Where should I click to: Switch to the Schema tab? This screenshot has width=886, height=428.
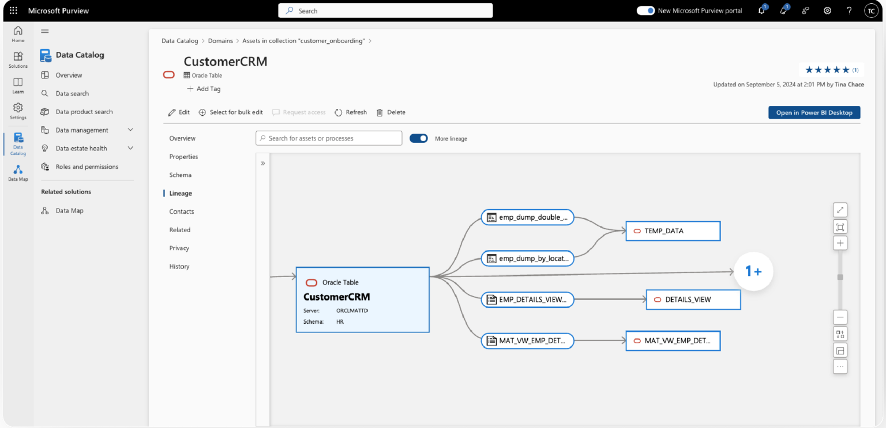180,175
